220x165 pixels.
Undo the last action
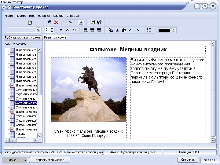pyautogui.click(x=131, y=30)
